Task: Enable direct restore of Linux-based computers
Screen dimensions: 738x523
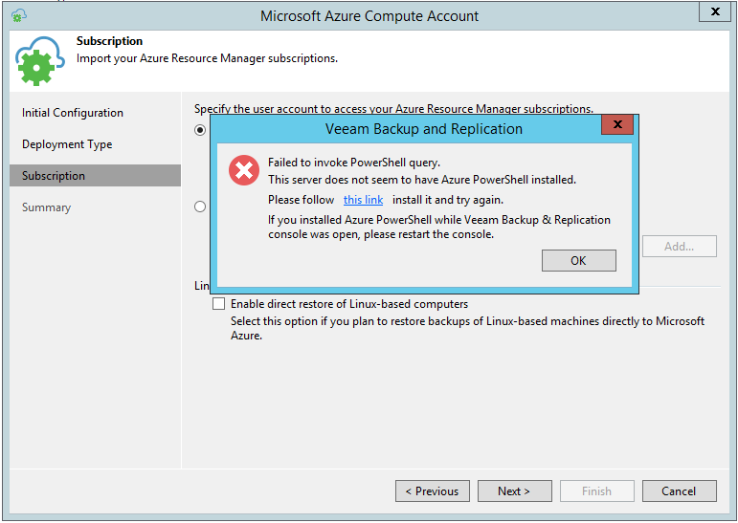Action: tap(218, 304)
